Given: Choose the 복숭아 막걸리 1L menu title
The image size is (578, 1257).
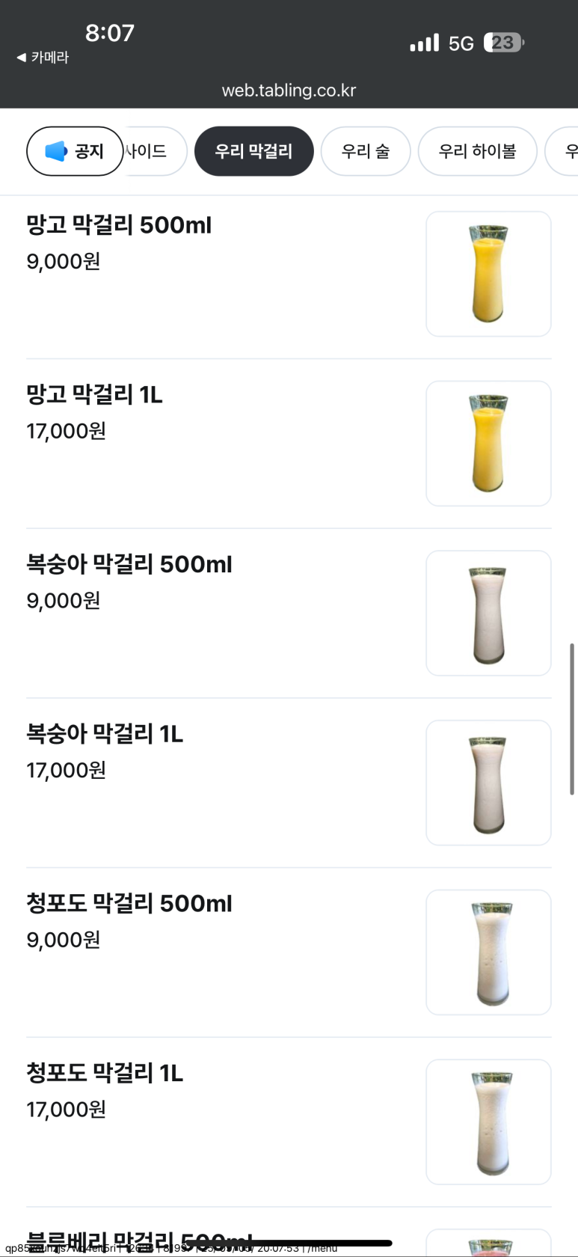Looking at the screenshot, I should [105, 734].
